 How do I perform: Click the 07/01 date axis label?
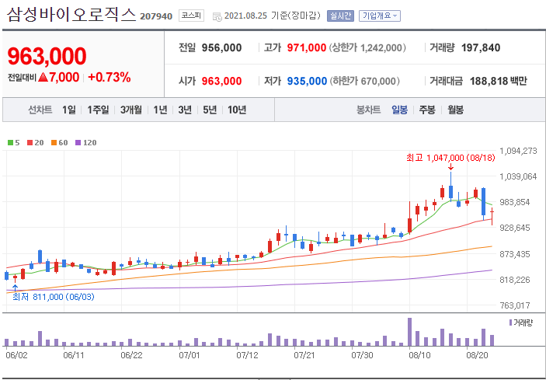click(190, 356)
